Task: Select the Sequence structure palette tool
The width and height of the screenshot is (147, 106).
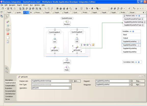Action: tap(8, 30)
